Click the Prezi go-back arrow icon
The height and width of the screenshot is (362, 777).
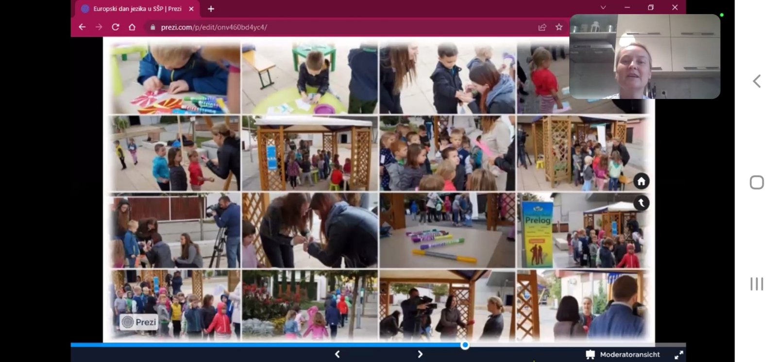(x=641, y=203)
